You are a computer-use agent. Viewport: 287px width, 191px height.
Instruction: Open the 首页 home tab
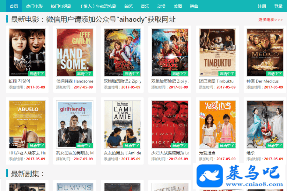pos(14,6)
